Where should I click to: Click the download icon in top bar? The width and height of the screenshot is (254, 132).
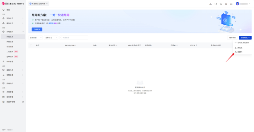211,4
